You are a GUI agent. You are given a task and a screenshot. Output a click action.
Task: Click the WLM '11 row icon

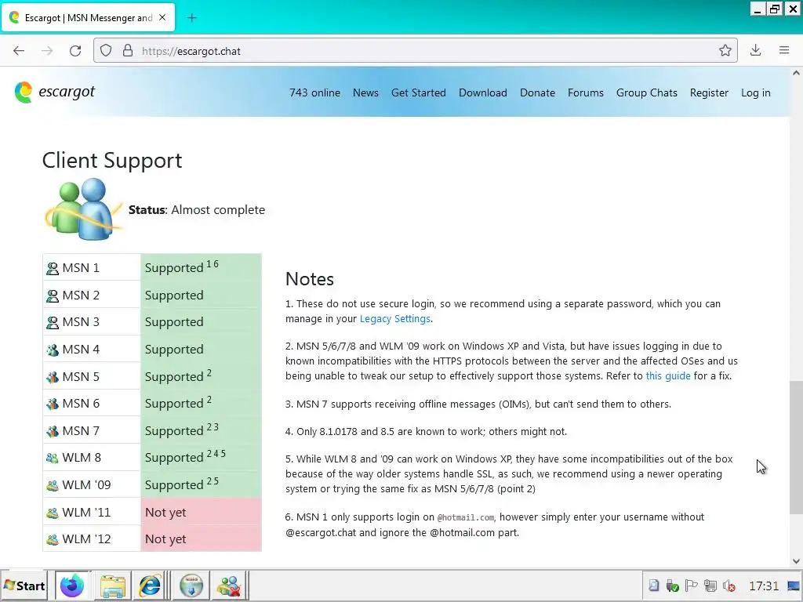coord(53,513)
